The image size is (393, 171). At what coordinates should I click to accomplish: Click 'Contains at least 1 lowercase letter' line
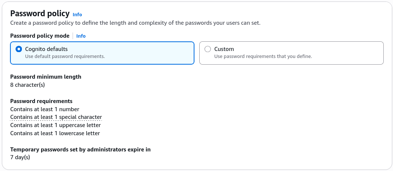point(55,133)
